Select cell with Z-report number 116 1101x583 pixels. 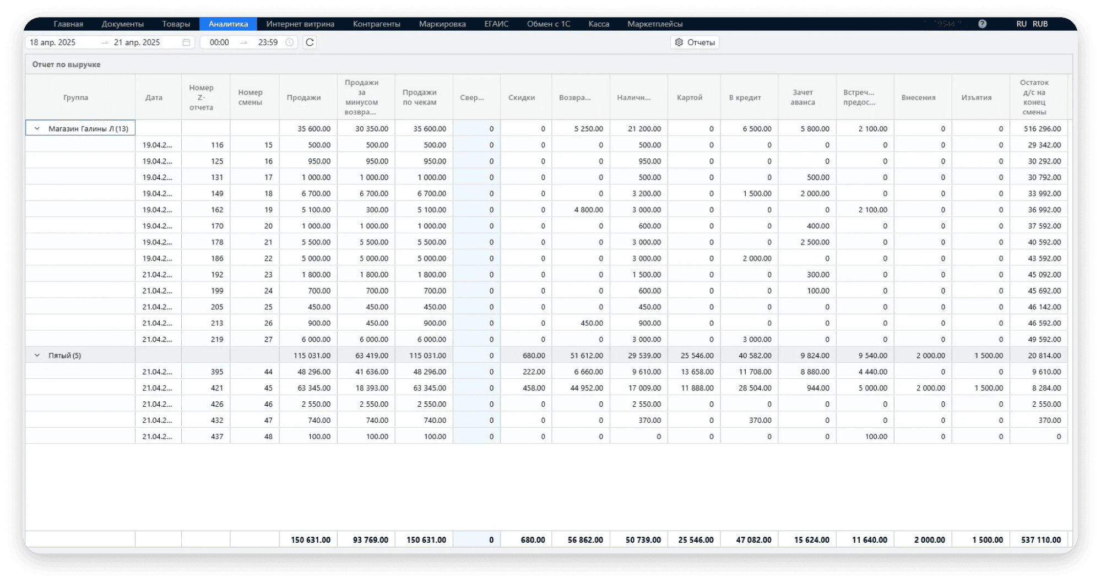tap(205, 145)
